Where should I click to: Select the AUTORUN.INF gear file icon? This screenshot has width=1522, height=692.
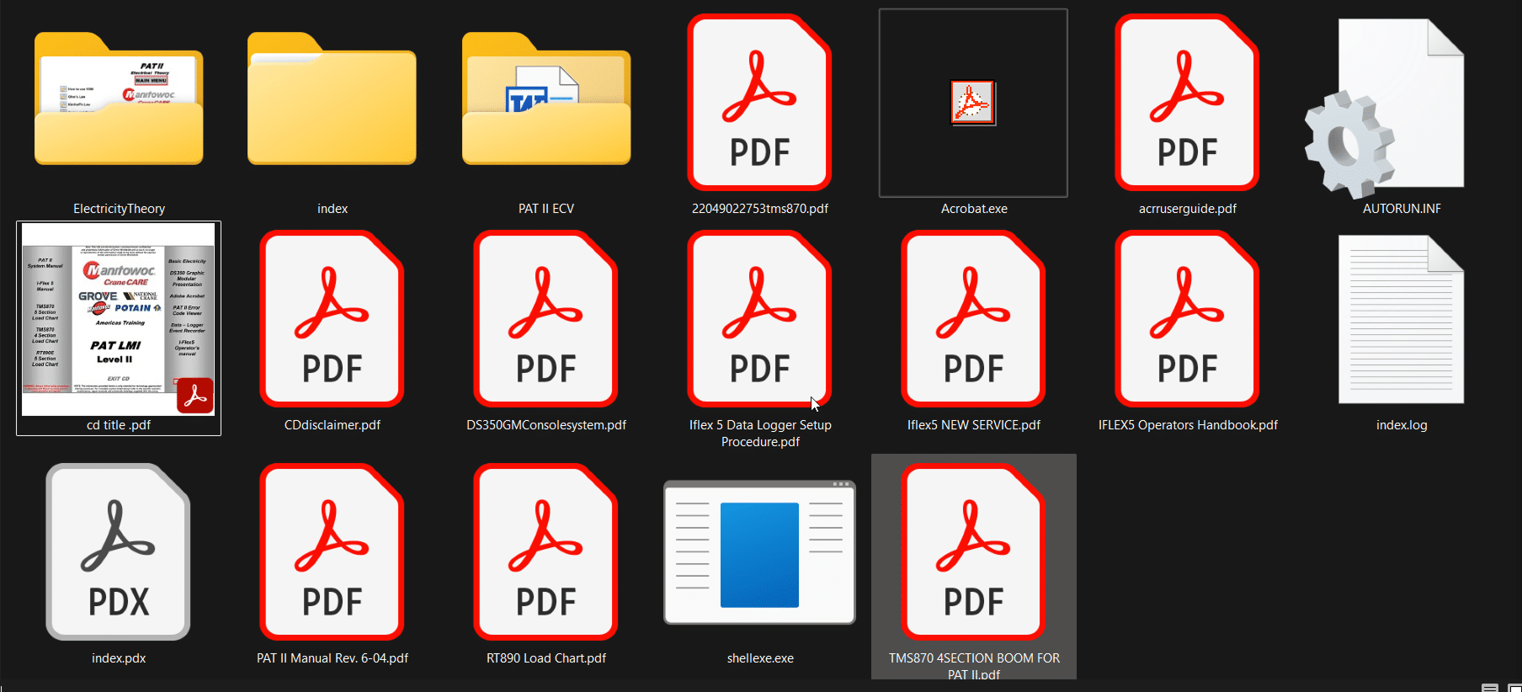pos(1385,108)
